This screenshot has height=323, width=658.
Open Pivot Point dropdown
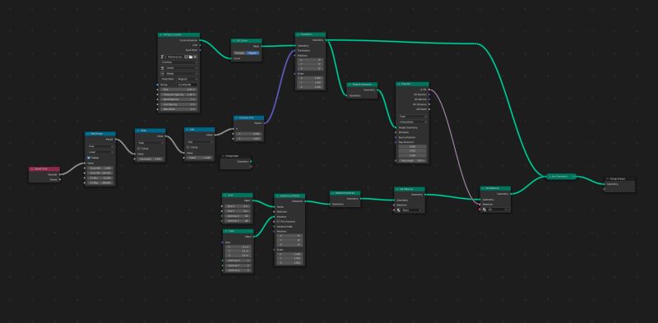click(x=188, y=79)
